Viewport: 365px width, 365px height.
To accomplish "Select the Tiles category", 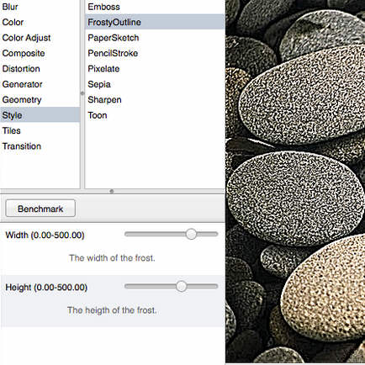I will [40, 130].
